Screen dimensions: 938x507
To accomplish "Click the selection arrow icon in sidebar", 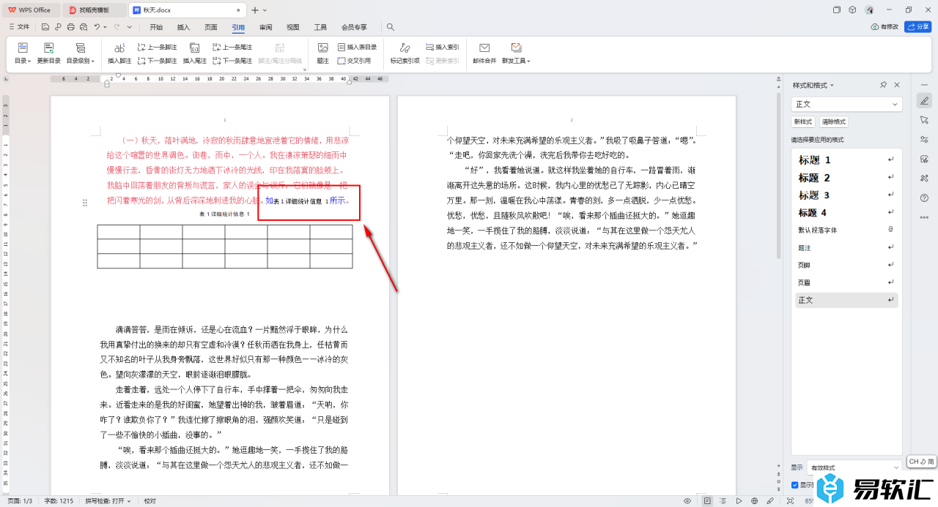I will [x=924, y=120].
